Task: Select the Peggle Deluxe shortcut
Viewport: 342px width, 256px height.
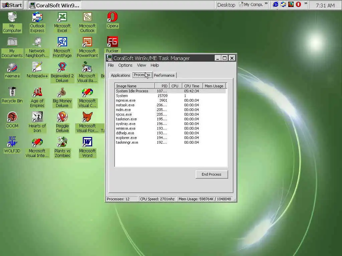Action: (x=62, y=122)
